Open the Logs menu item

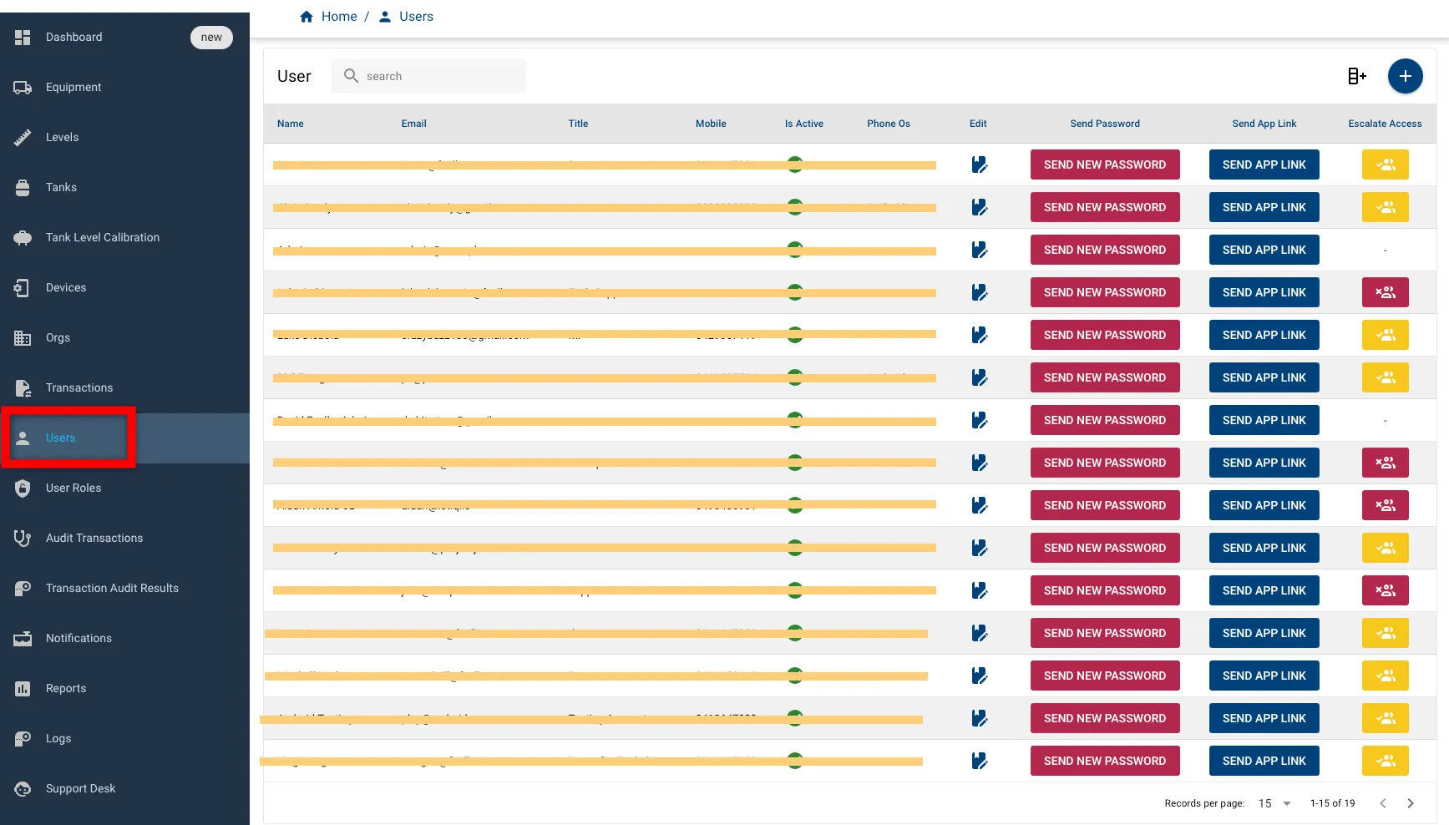pos(125,739)
